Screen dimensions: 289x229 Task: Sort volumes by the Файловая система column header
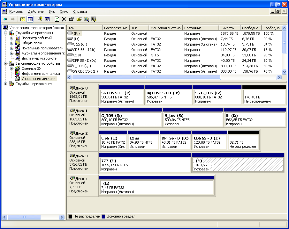165,27
